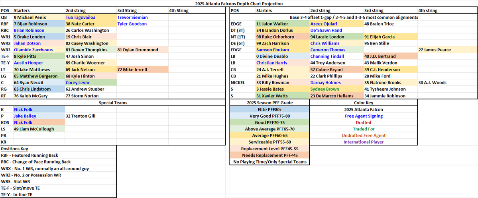The height and width of the screenshot is (198, 478).
Task: Click '19 Chris Blair' cell
Action: point(91,37)
